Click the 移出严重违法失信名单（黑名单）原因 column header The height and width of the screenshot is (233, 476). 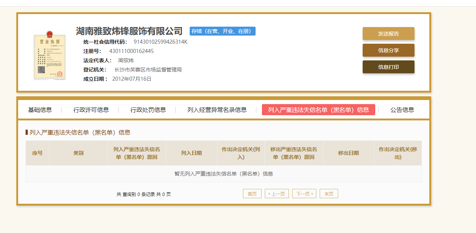click(x=294, y=153)
